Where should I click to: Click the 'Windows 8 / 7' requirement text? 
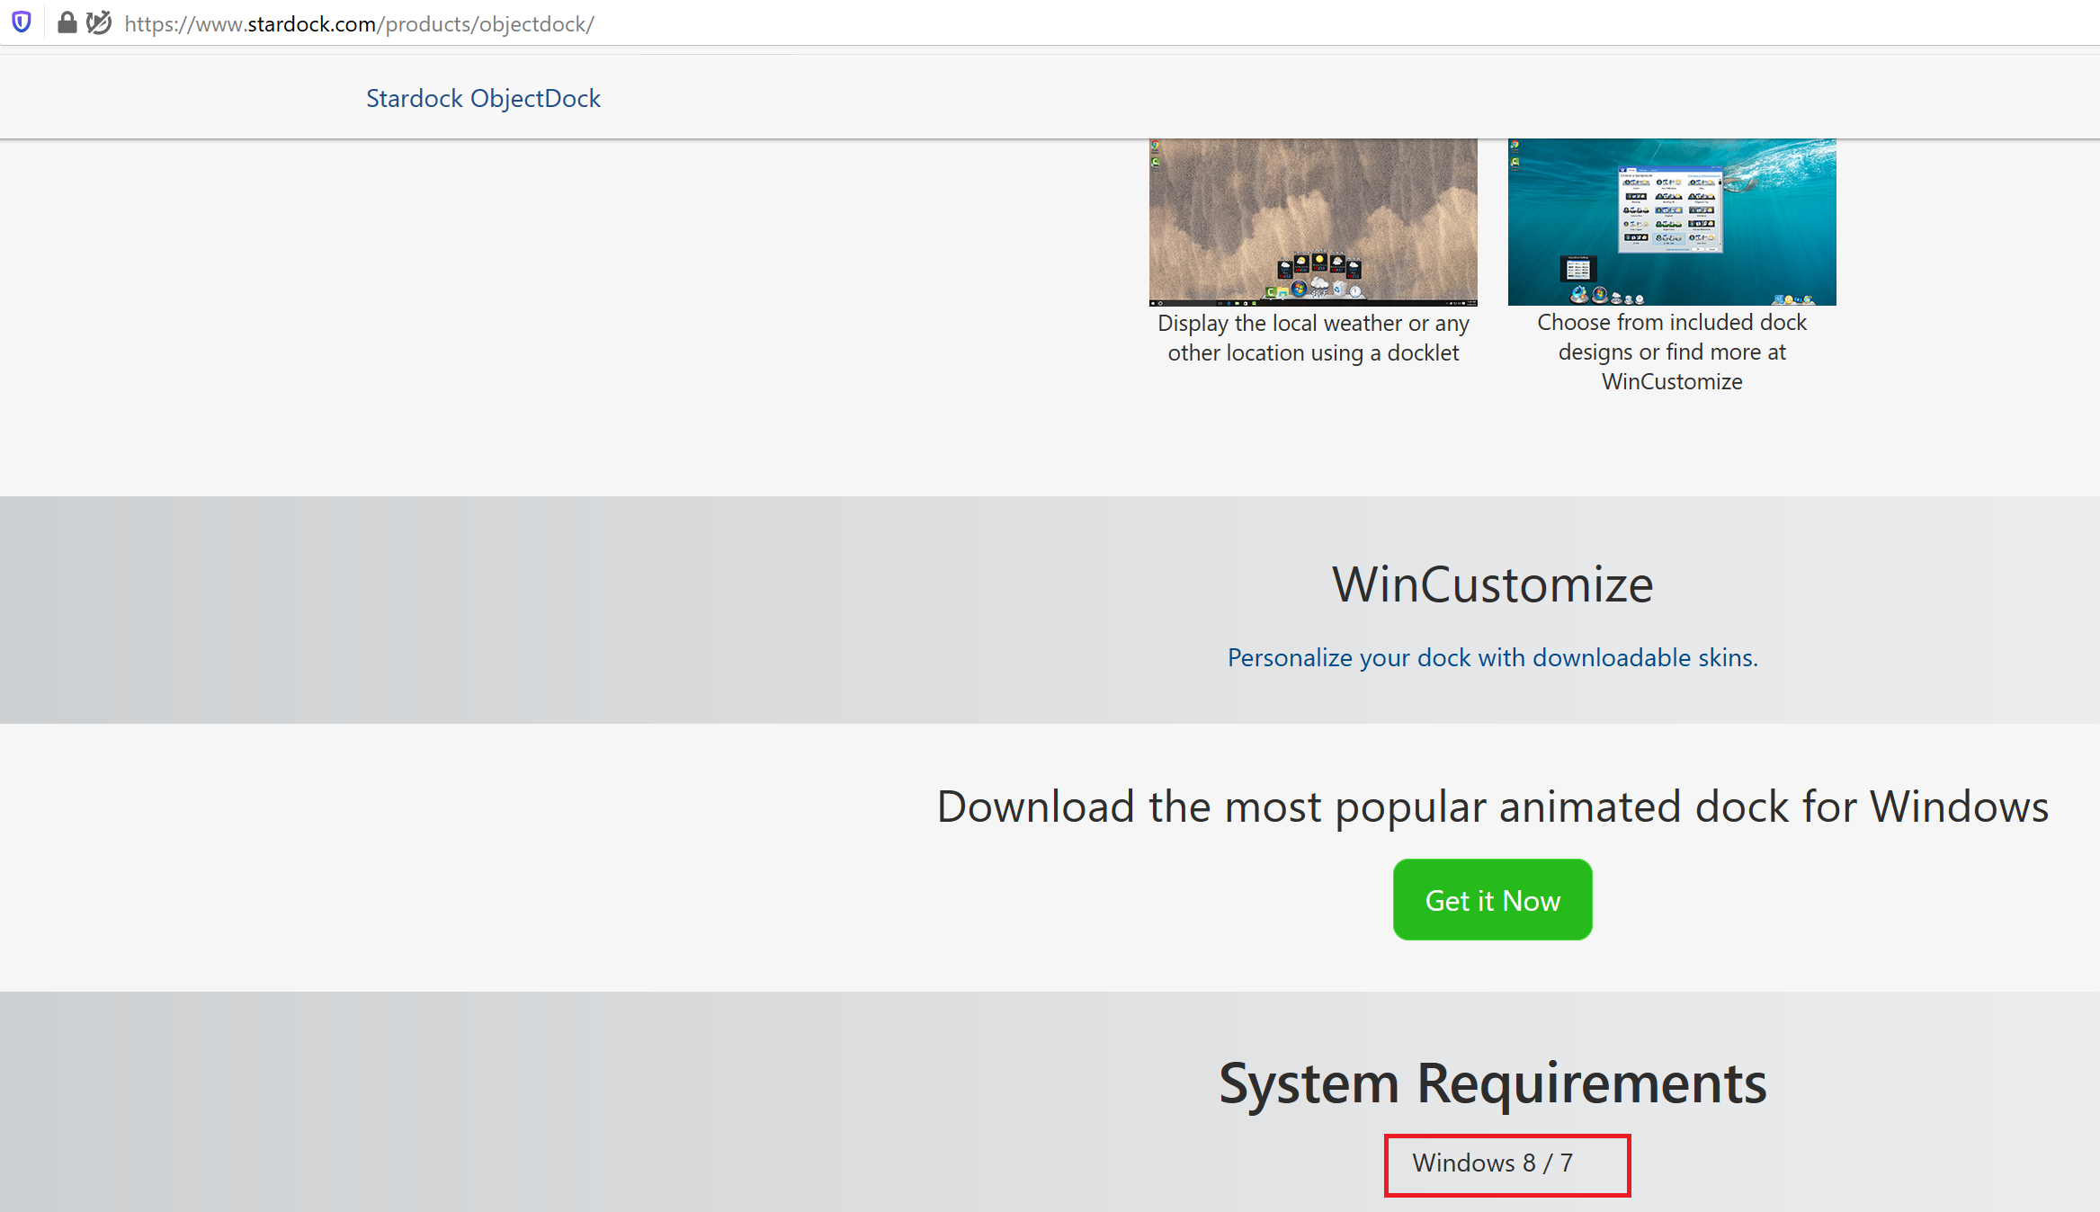(x=1492, y=1163)
